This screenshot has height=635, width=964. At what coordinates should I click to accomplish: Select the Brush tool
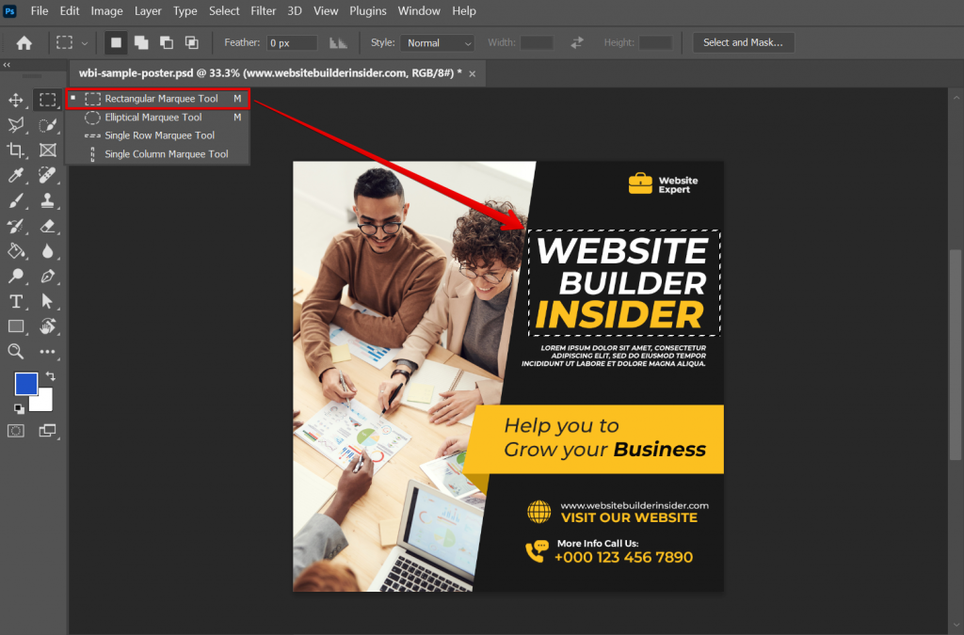click(15, 200)
